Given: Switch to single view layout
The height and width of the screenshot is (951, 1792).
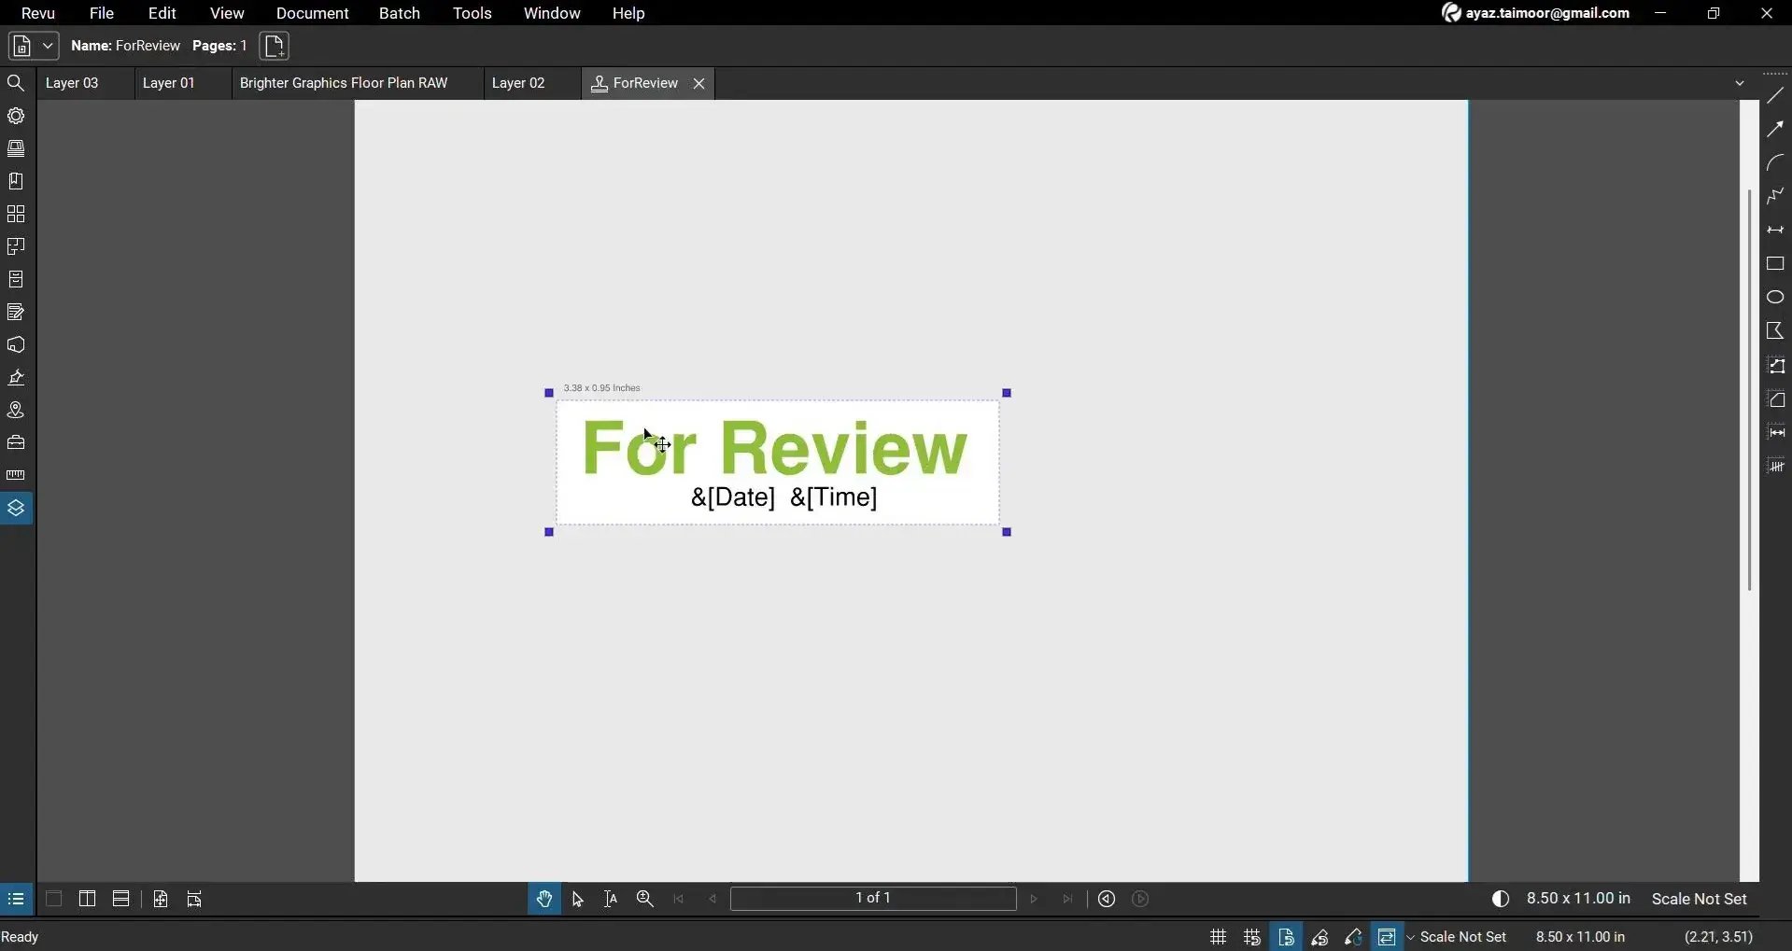Looking at the screenshot, I should [53, 899].
